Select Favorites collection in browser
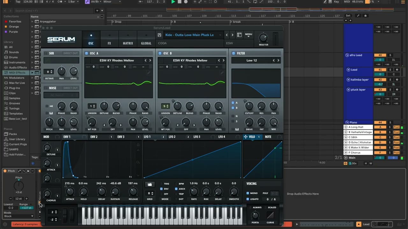 (x=15, y=22)
